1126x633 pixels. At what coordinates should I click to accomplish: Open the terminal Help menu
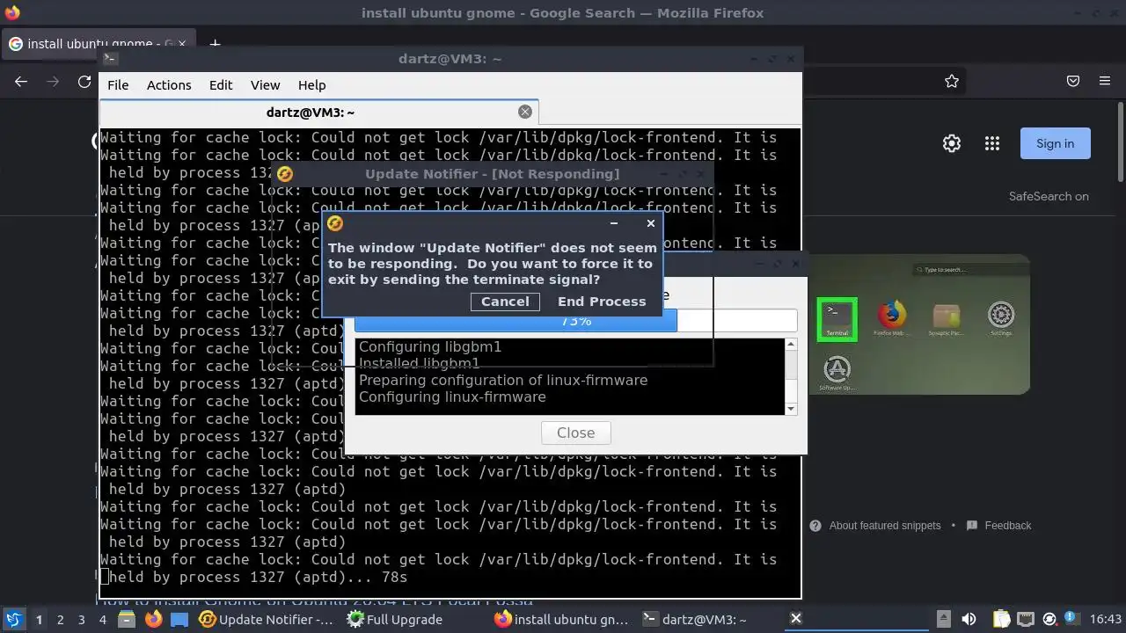pos(312,85)
